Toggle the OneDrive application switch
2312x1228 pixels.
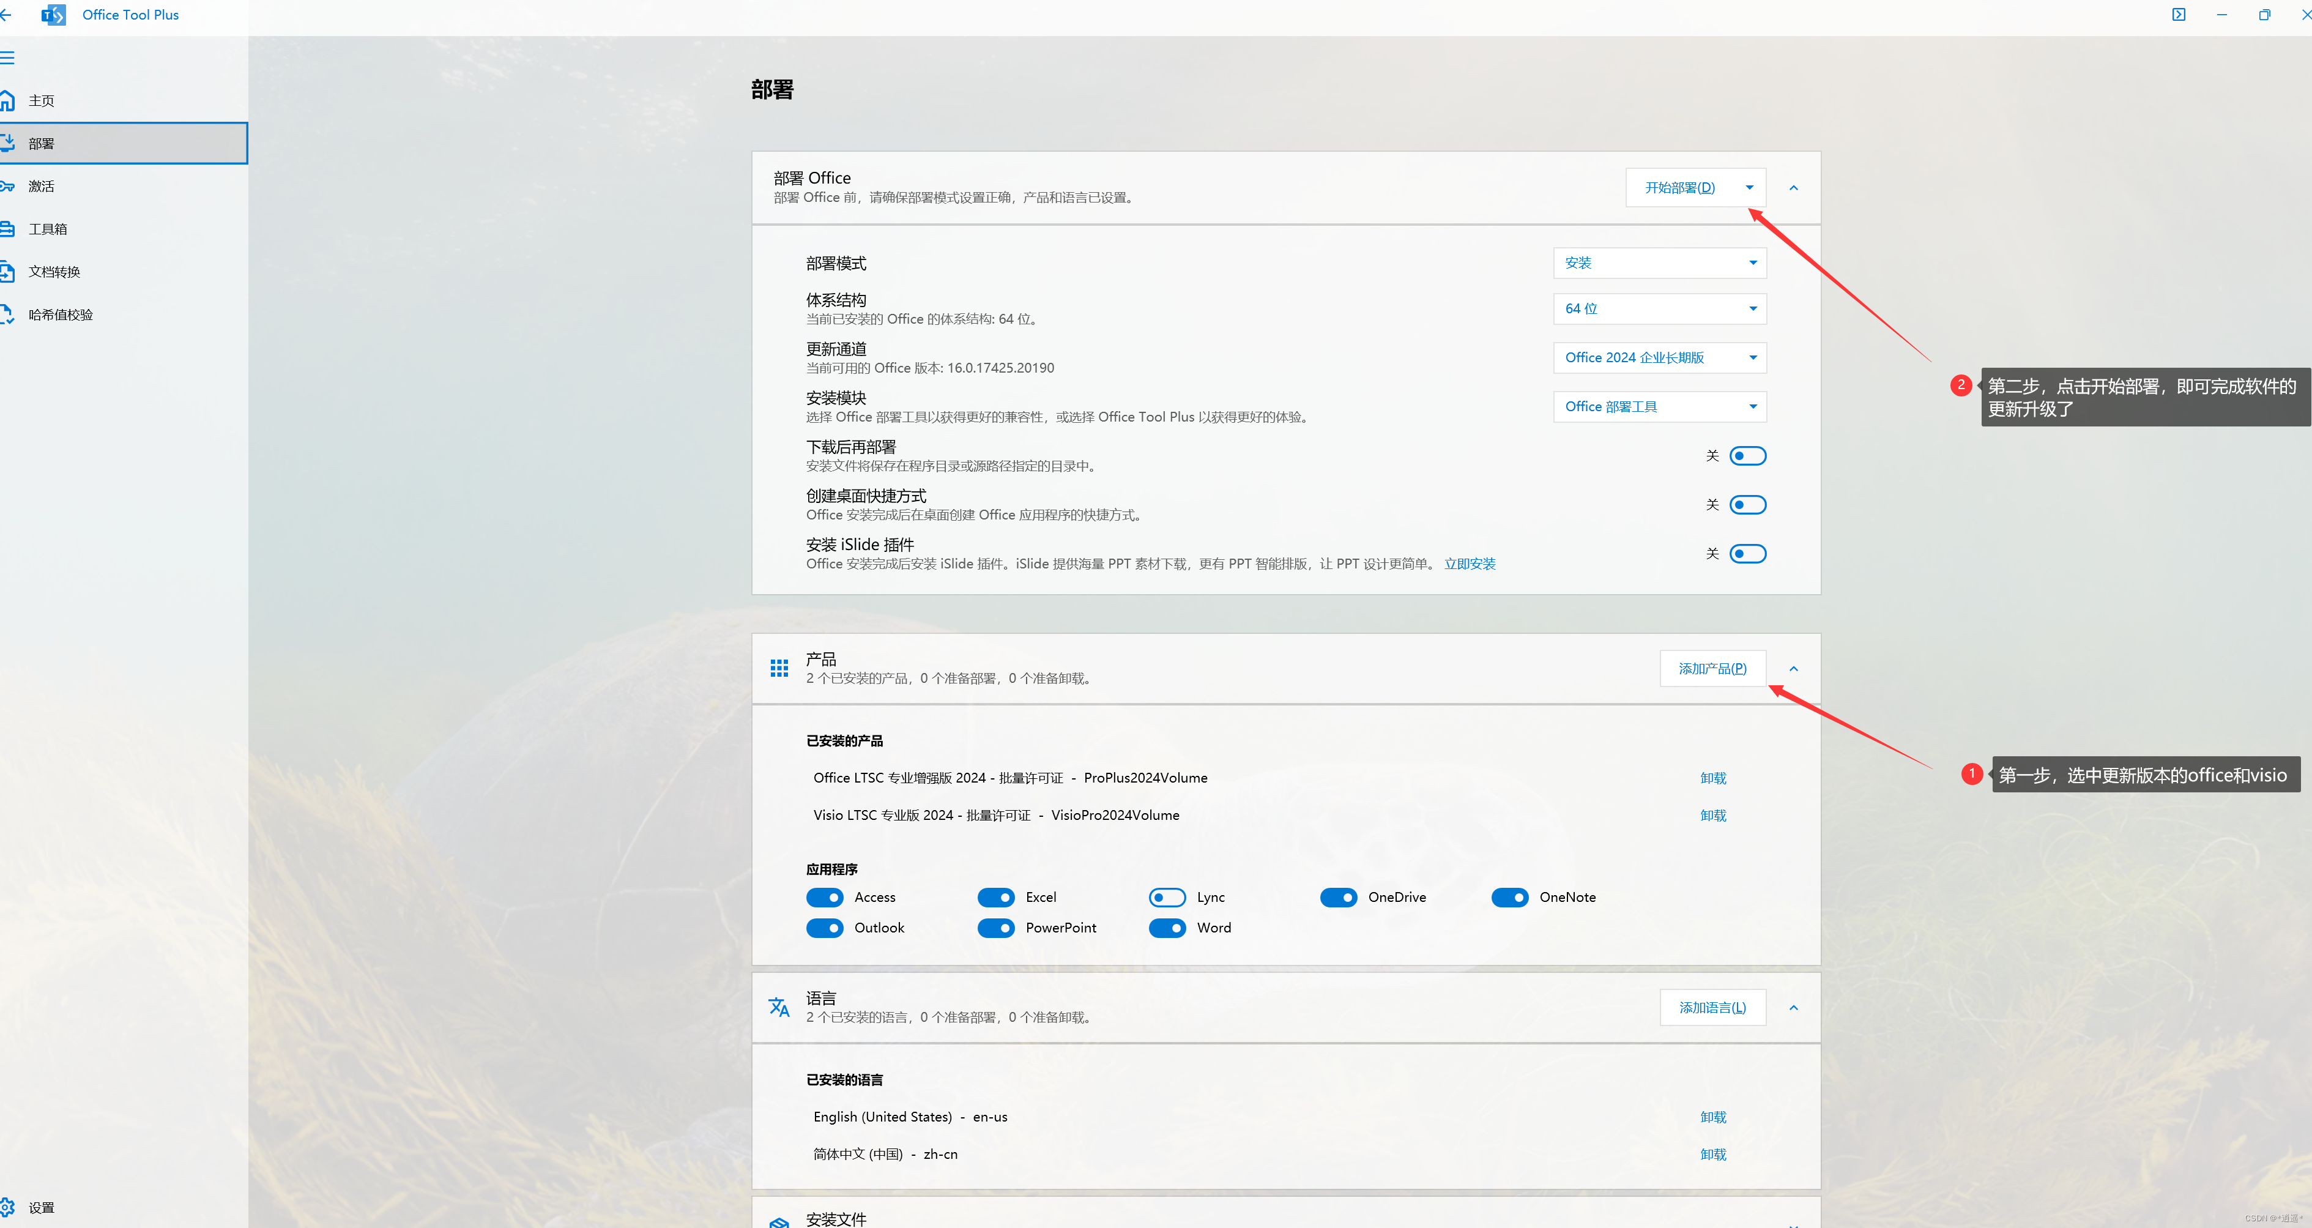coord(1338,898)
